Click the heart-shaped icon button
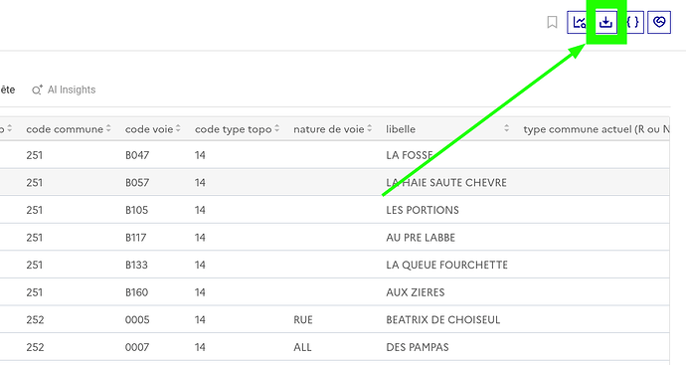Viewport: 686px width, 365px height. tap(659, 22)
